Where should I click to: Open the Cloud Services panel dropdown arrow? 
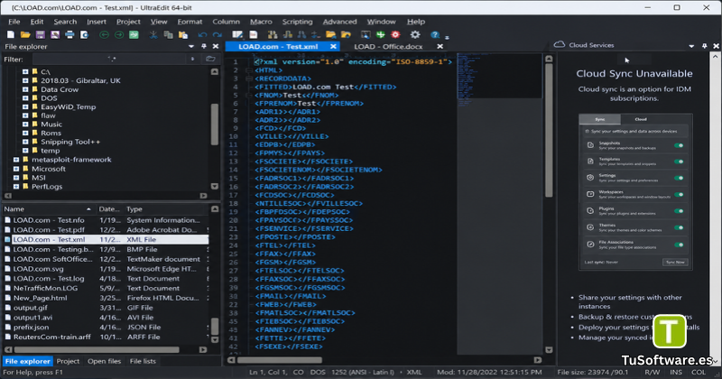691,46
